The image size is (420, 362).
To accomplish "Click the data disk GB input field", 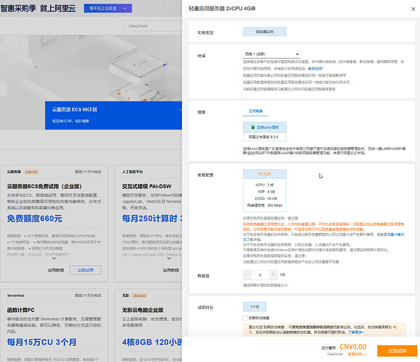I will pos(260,275).
